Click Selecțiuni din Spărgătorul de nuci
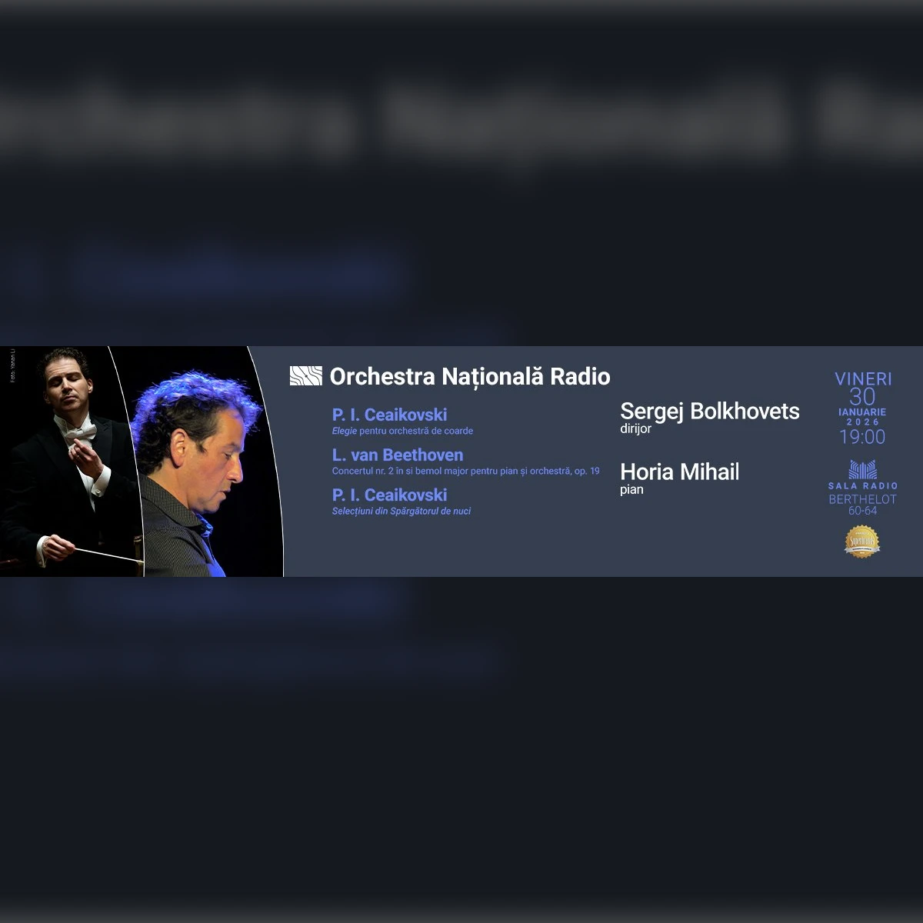The image size is (923, 923). pos(402,511)
